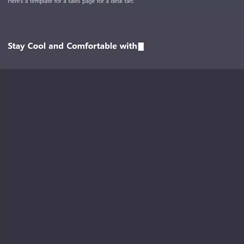The width and height of the screenshot is (244, 244).
Task: Click the word "Comfortable" in the heading
Action: click(92, 46)
